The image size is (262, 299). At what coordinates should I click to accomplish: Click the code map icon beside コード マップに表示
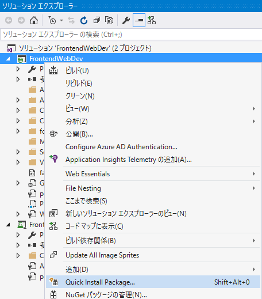click(x=53, y=226)
